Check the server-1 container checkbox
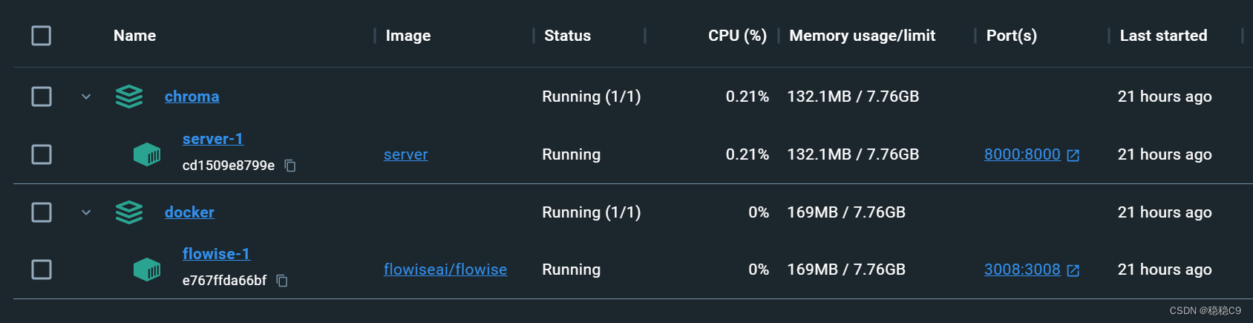The height and width of the screenshot is (323, 1253). click(42, 154)
